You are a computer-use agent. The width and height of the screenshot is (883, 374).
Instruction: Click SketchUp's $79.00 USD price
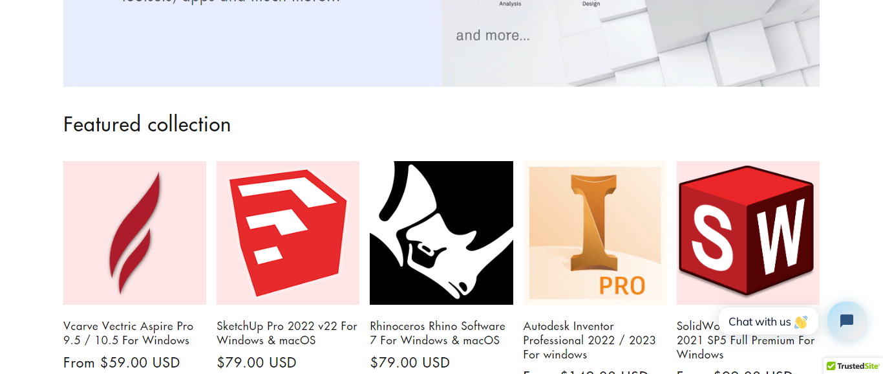click(x=257, y=362)
